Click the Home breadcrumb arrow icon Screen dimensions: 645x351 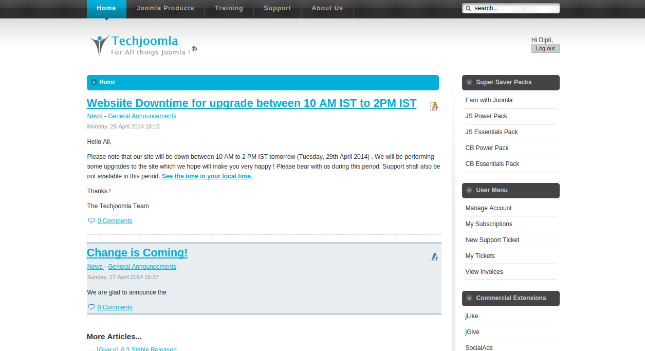(x=94, y=82)
